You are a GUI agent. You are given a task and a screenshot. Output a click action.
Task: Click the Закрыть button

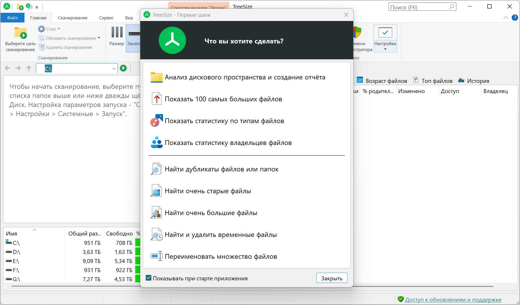pos(332,278)
